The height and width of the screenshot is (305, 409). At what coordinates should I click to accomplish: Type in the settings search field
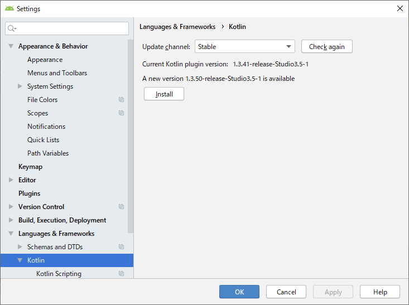[x=73, y=28]
